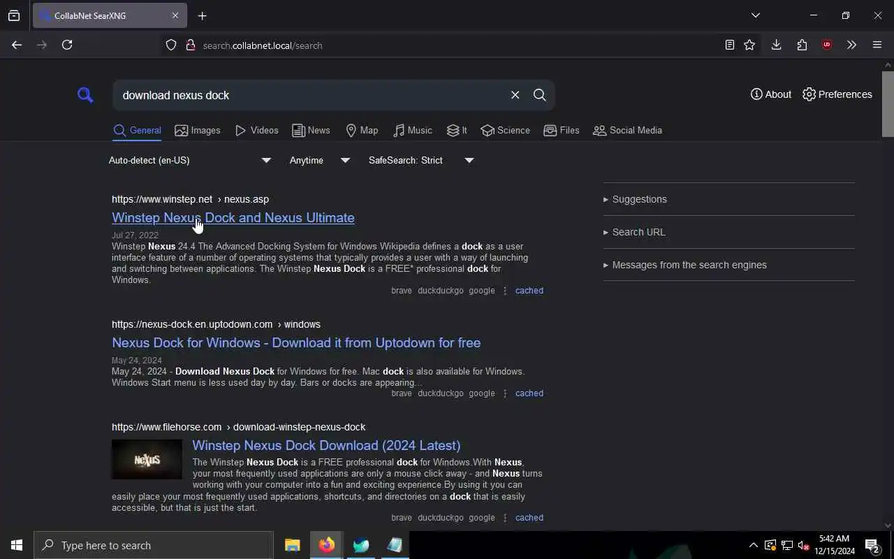This screenshot has height=559, width=894.
Task: Open Winstep Nexus Dock Download (2024 Latest) result
Action: click(326, 446)
